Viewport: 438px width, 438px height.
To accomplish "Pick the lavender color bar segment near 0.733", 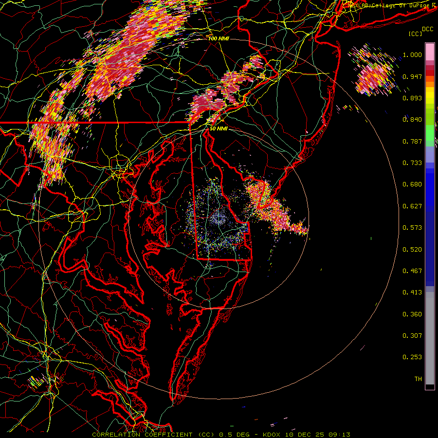I will coord(430,155).
